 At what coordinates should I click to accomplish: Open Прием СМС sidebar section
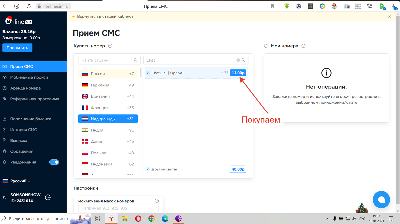point(33,66)
